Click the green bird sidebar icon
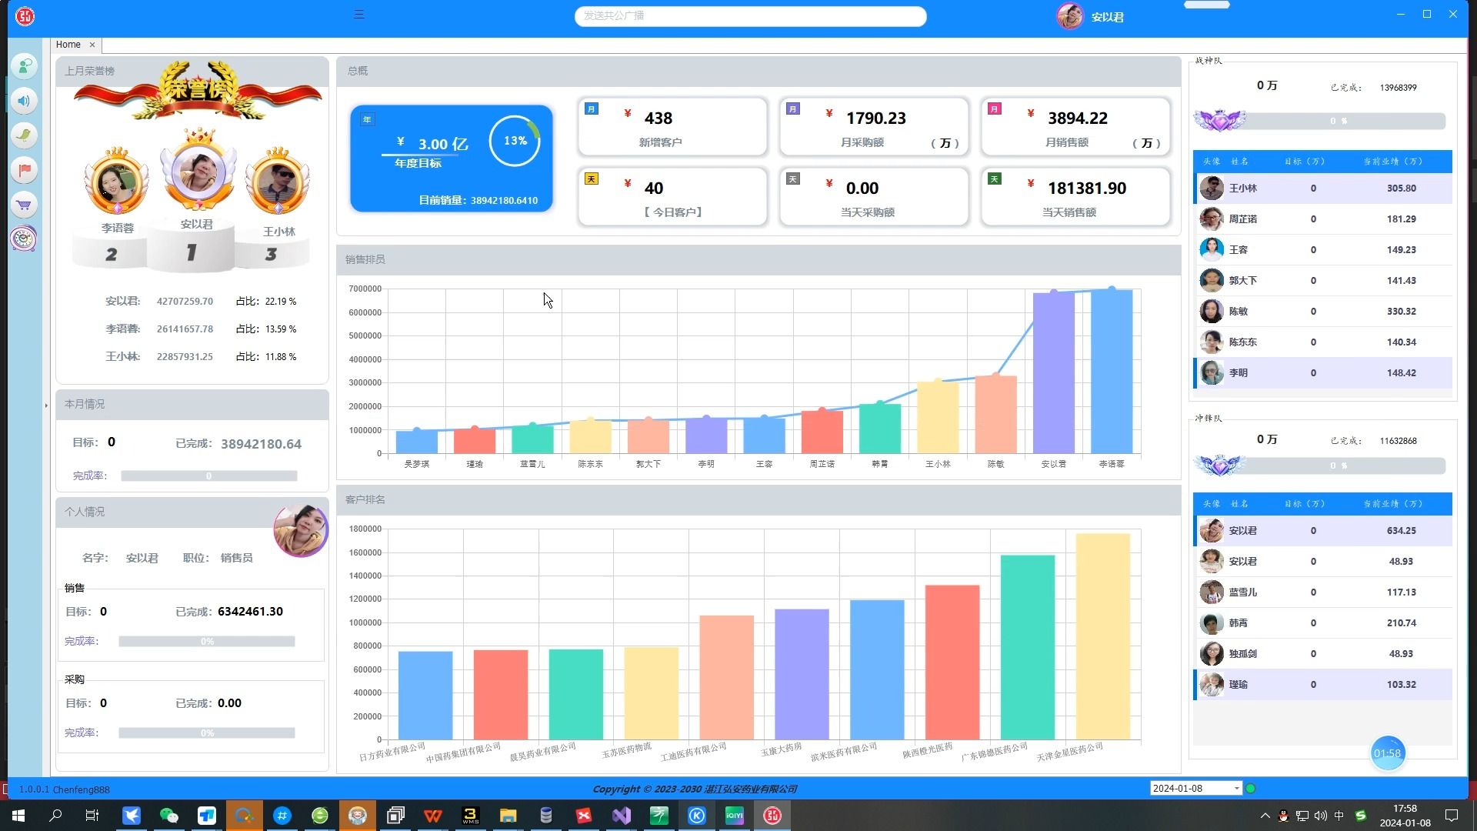The width and height of the screenshot is (1477, 831). coord(25,135)
